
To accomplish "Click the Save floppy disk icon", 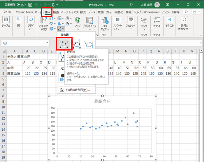I will pyautogui.click(x=30, y=5).
